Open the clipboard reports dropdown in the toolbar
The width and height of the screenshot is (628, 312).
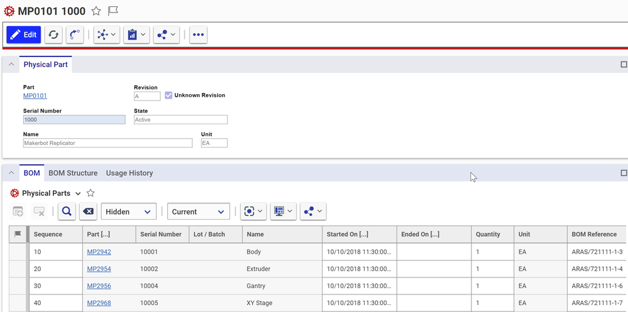(136, 35)
